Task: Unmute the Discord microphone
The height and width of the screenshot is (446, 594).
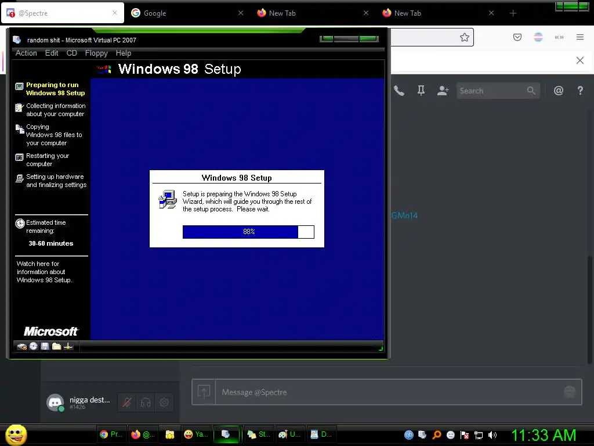Action: 127,402
